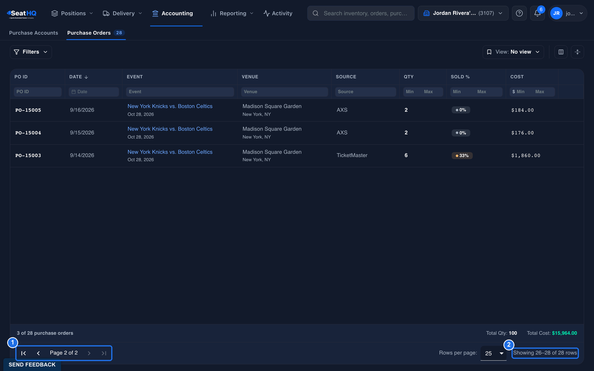Viewport: 594px width, 371px height.
Task: Open the View: No view dropdown
Action: 513,52
